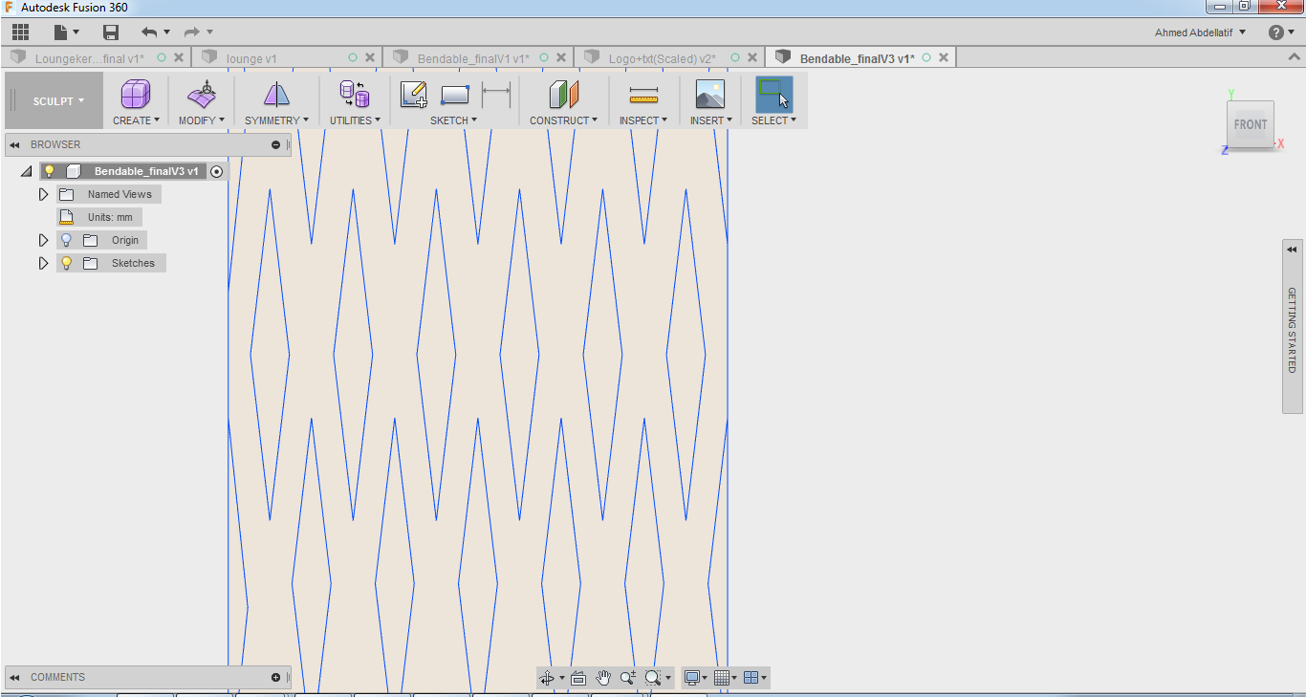Close the Bendable_finalV3 v1* tab
The height and width of the screenshot is (697, 1306).
point(944,57)
